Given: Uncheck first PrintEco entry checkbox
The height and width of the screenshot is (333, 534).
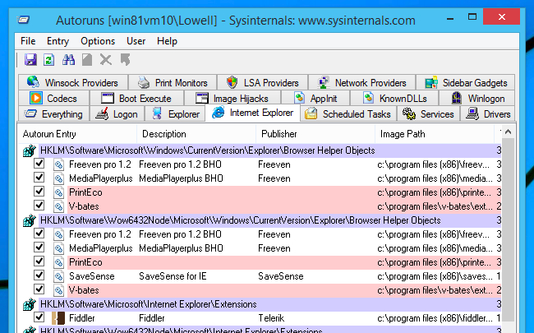Looking at the screenshot, I should (39, 192).
